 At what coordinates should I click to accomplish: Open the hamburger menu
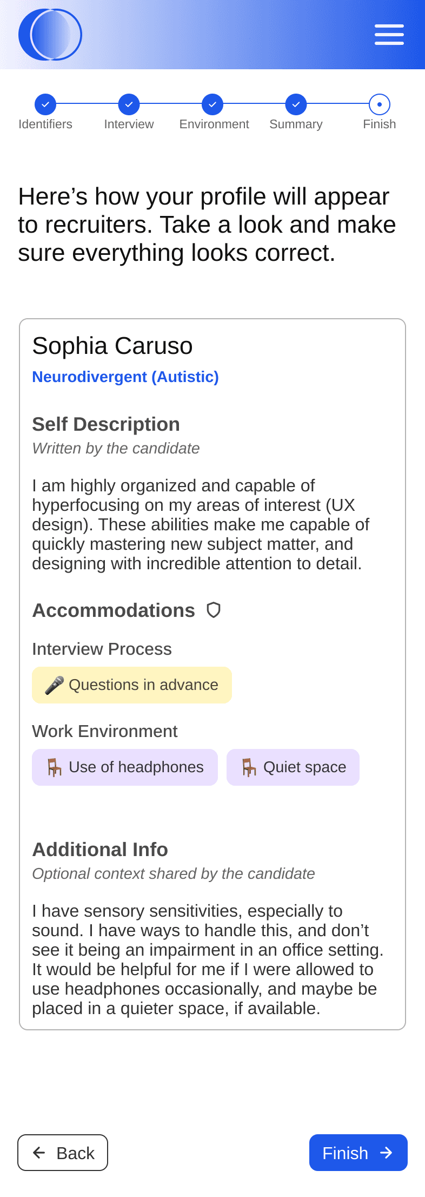pyautogui.click(x=389, y=35)
